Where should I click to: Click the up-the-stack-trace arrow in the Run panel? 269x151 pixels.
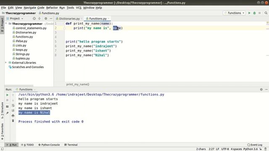tap(13, 95)
